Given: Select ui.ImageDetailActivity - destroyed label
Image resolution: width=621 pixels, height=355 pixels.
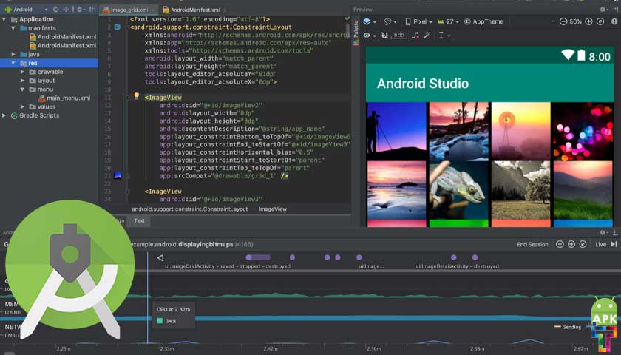Looking at the screenshot, I should [x=457, y=266].
